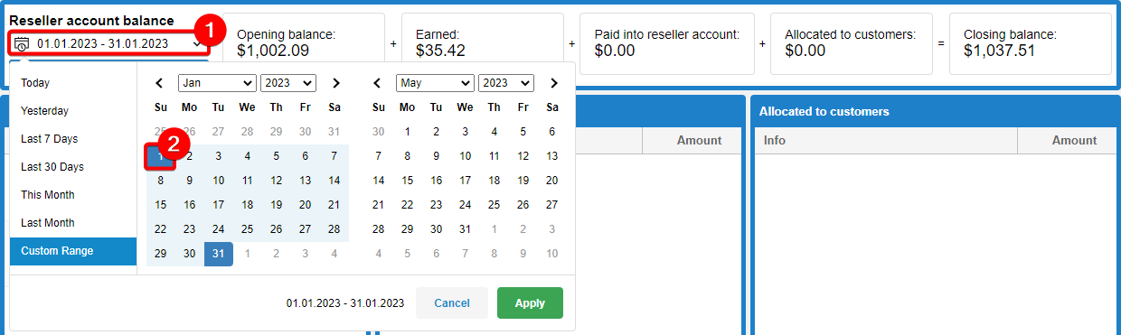Open the right calendar 2023 year dropdown
This screenshot has height=335, width=1121.
pos(506,83)
